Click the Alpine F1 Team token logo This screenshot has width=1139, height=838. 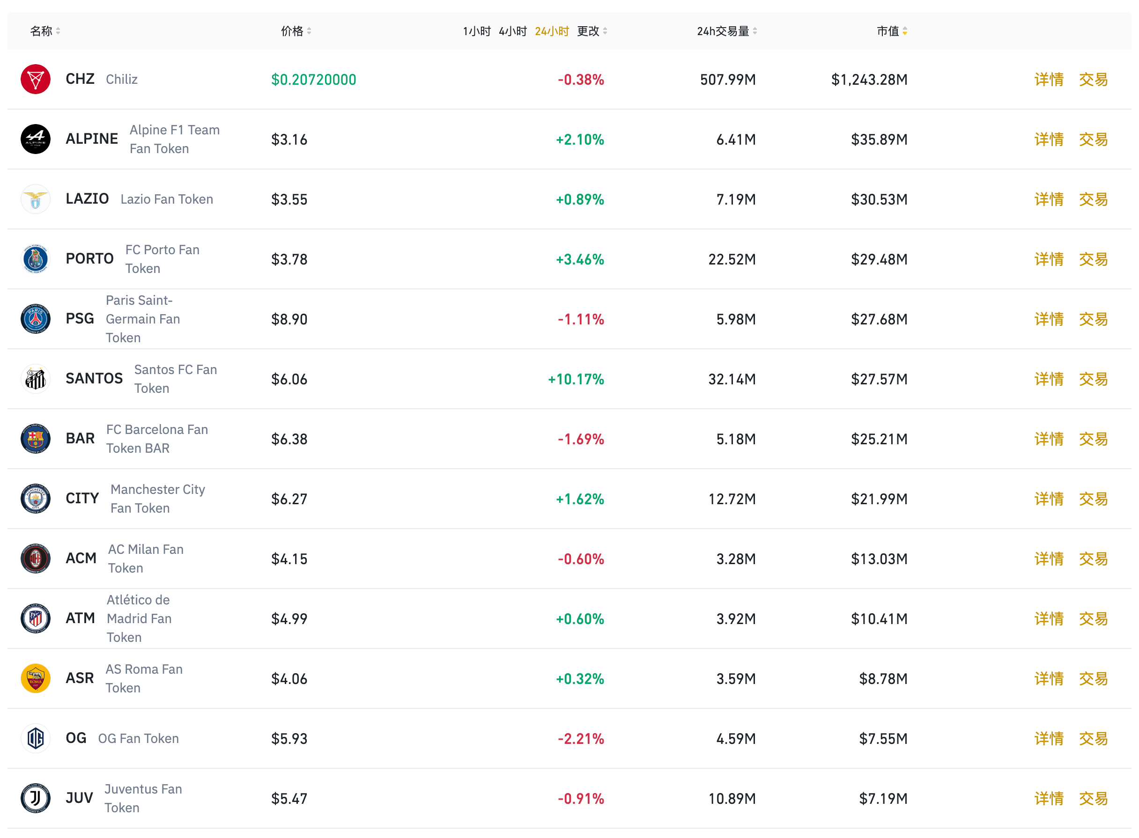point(36,139)
